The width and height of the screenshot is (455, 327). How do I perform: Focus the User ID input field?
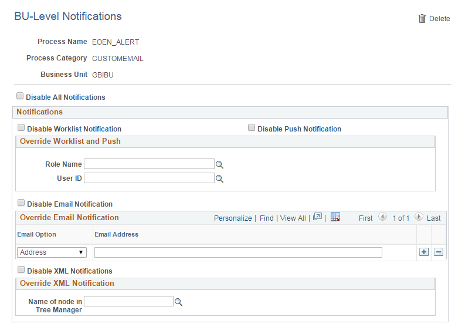click(149, 178)
